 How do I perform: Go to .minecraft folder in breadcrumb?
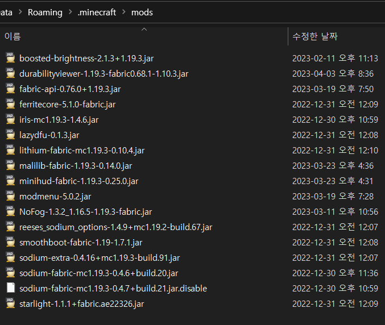(x=97, y=13)
